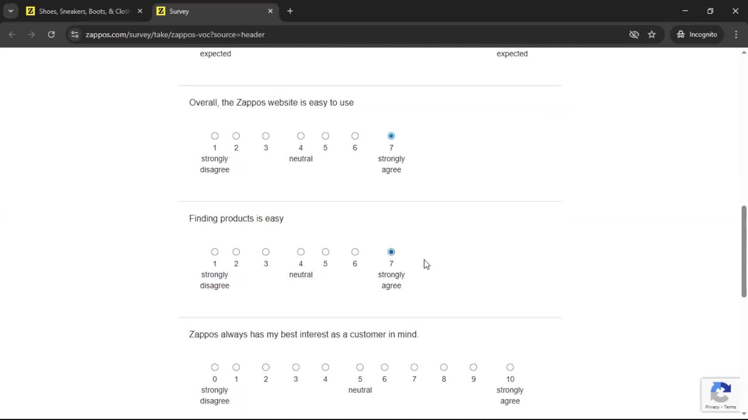Open the Chrome three-dot menu
This screenshot has height=420, width=748.
tap(736, 35)
